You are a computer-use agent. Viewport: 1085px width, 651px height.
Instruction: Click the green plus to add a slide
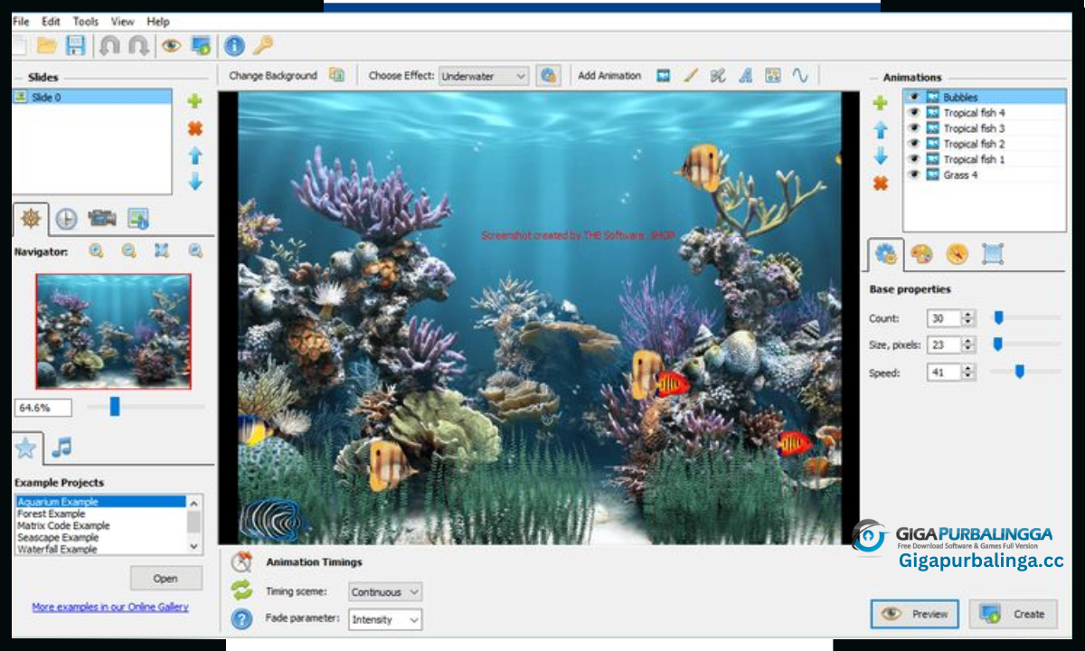tap(194, 101)
